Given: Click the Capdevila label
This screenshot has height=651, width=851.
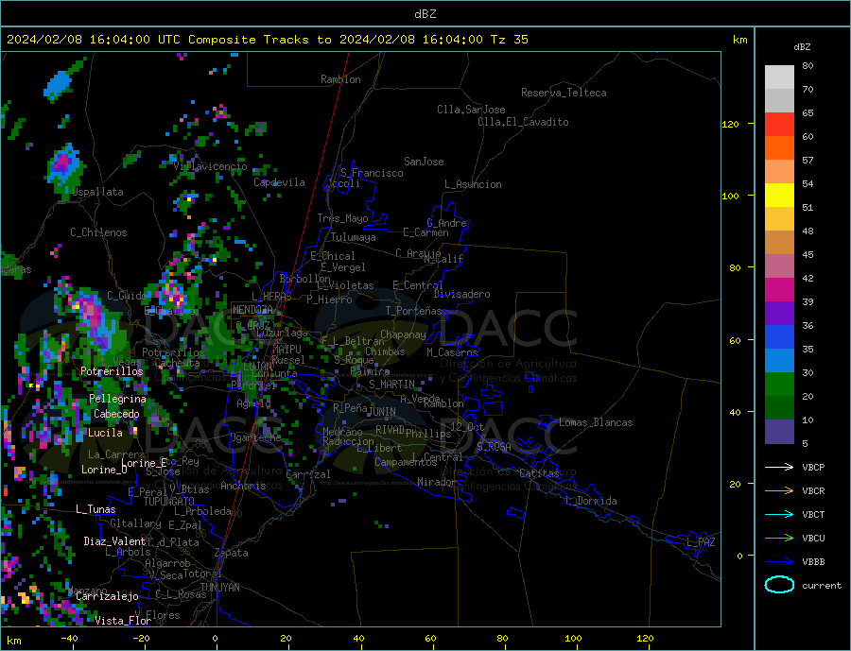Looking at the screenshot, I should 280,182.
